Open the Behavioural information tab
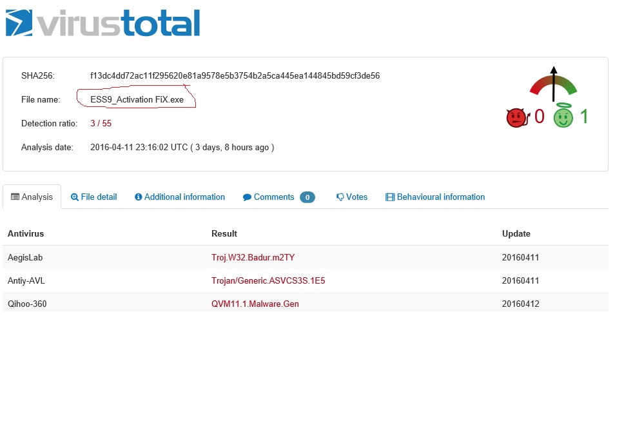635x430 pixels. (435, 197)
